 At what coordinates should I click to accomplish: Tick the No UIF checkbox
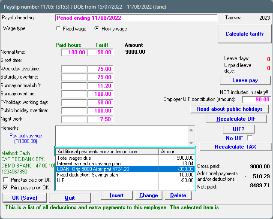(x=250, y=138)
